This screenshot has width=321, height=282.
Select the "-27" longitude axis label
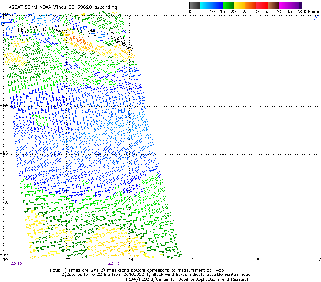coord(66,260)
